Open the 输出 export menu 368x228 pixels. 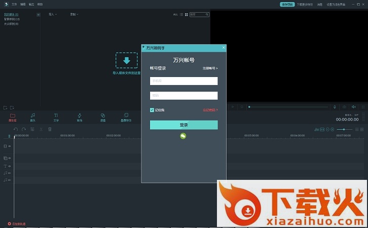(31, 4)
